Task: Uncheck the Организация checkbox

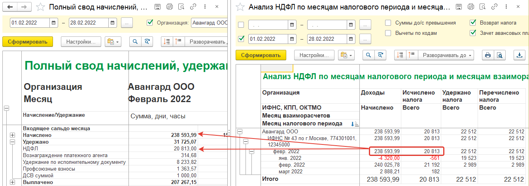Action: click(150, 23)
